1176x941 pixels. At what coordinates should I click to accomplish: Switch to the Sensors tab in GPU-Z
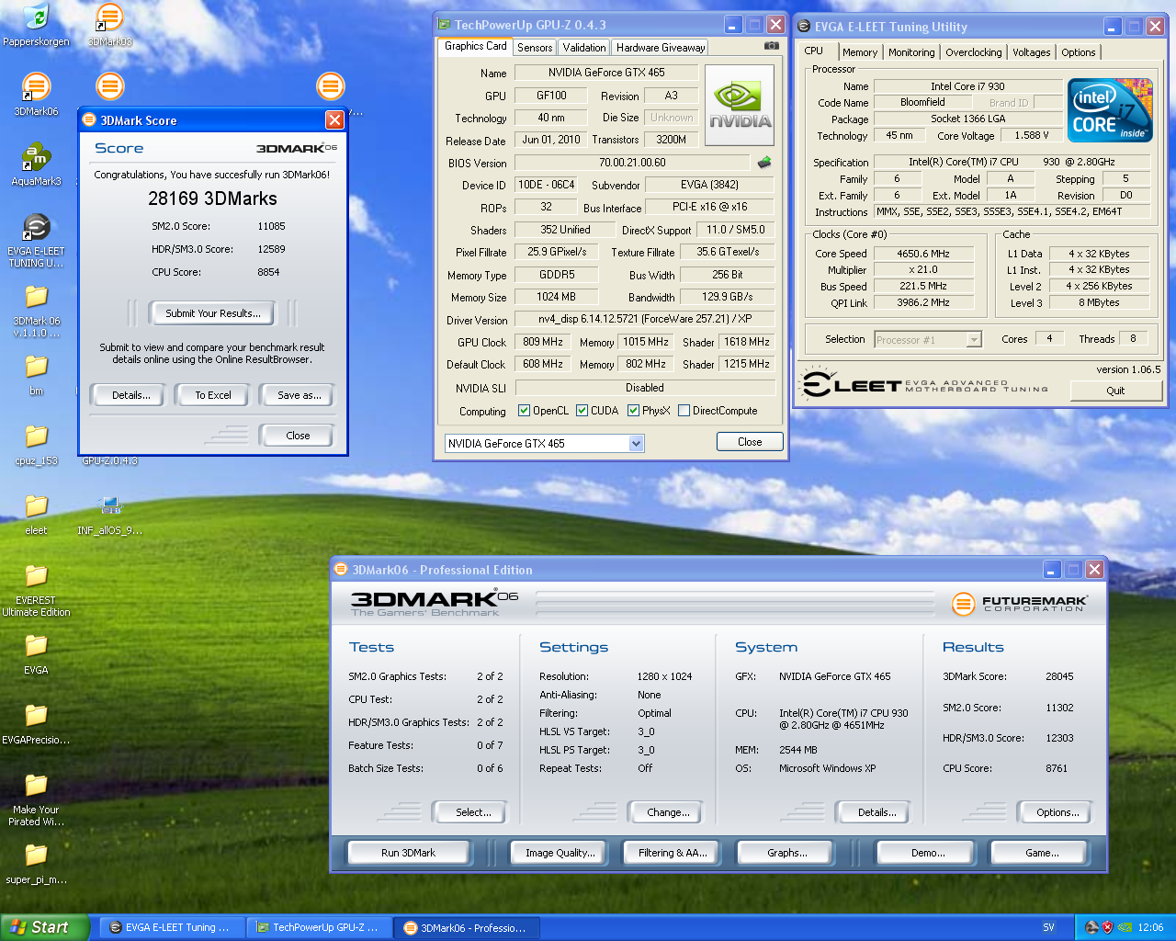tap(535, 48)
